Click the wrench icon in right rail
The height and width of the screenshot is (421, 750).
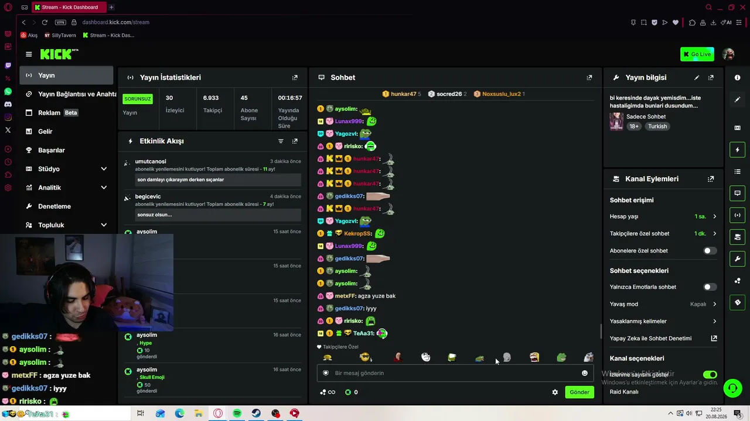tap(737, 258)
